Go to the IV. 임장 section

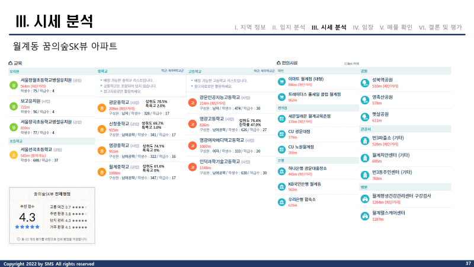click(x=363, y=27)
